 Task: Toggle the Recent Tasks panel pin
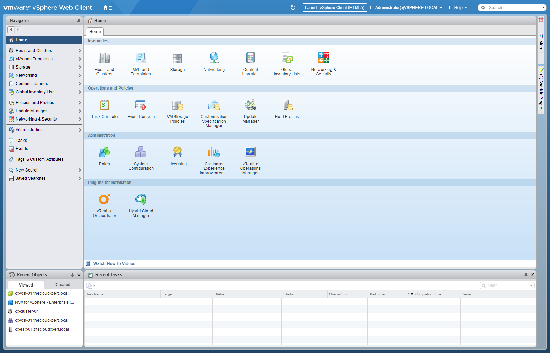[526, 275]
